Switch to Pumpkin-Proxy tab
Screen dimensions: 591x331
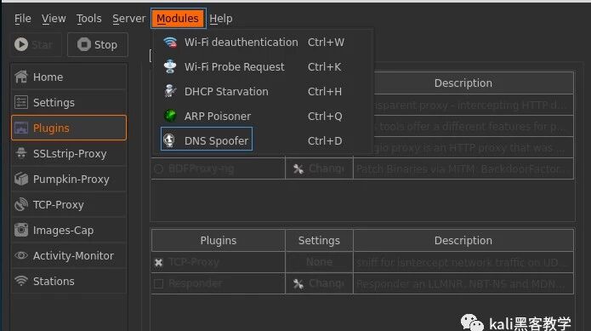(69, 179)
